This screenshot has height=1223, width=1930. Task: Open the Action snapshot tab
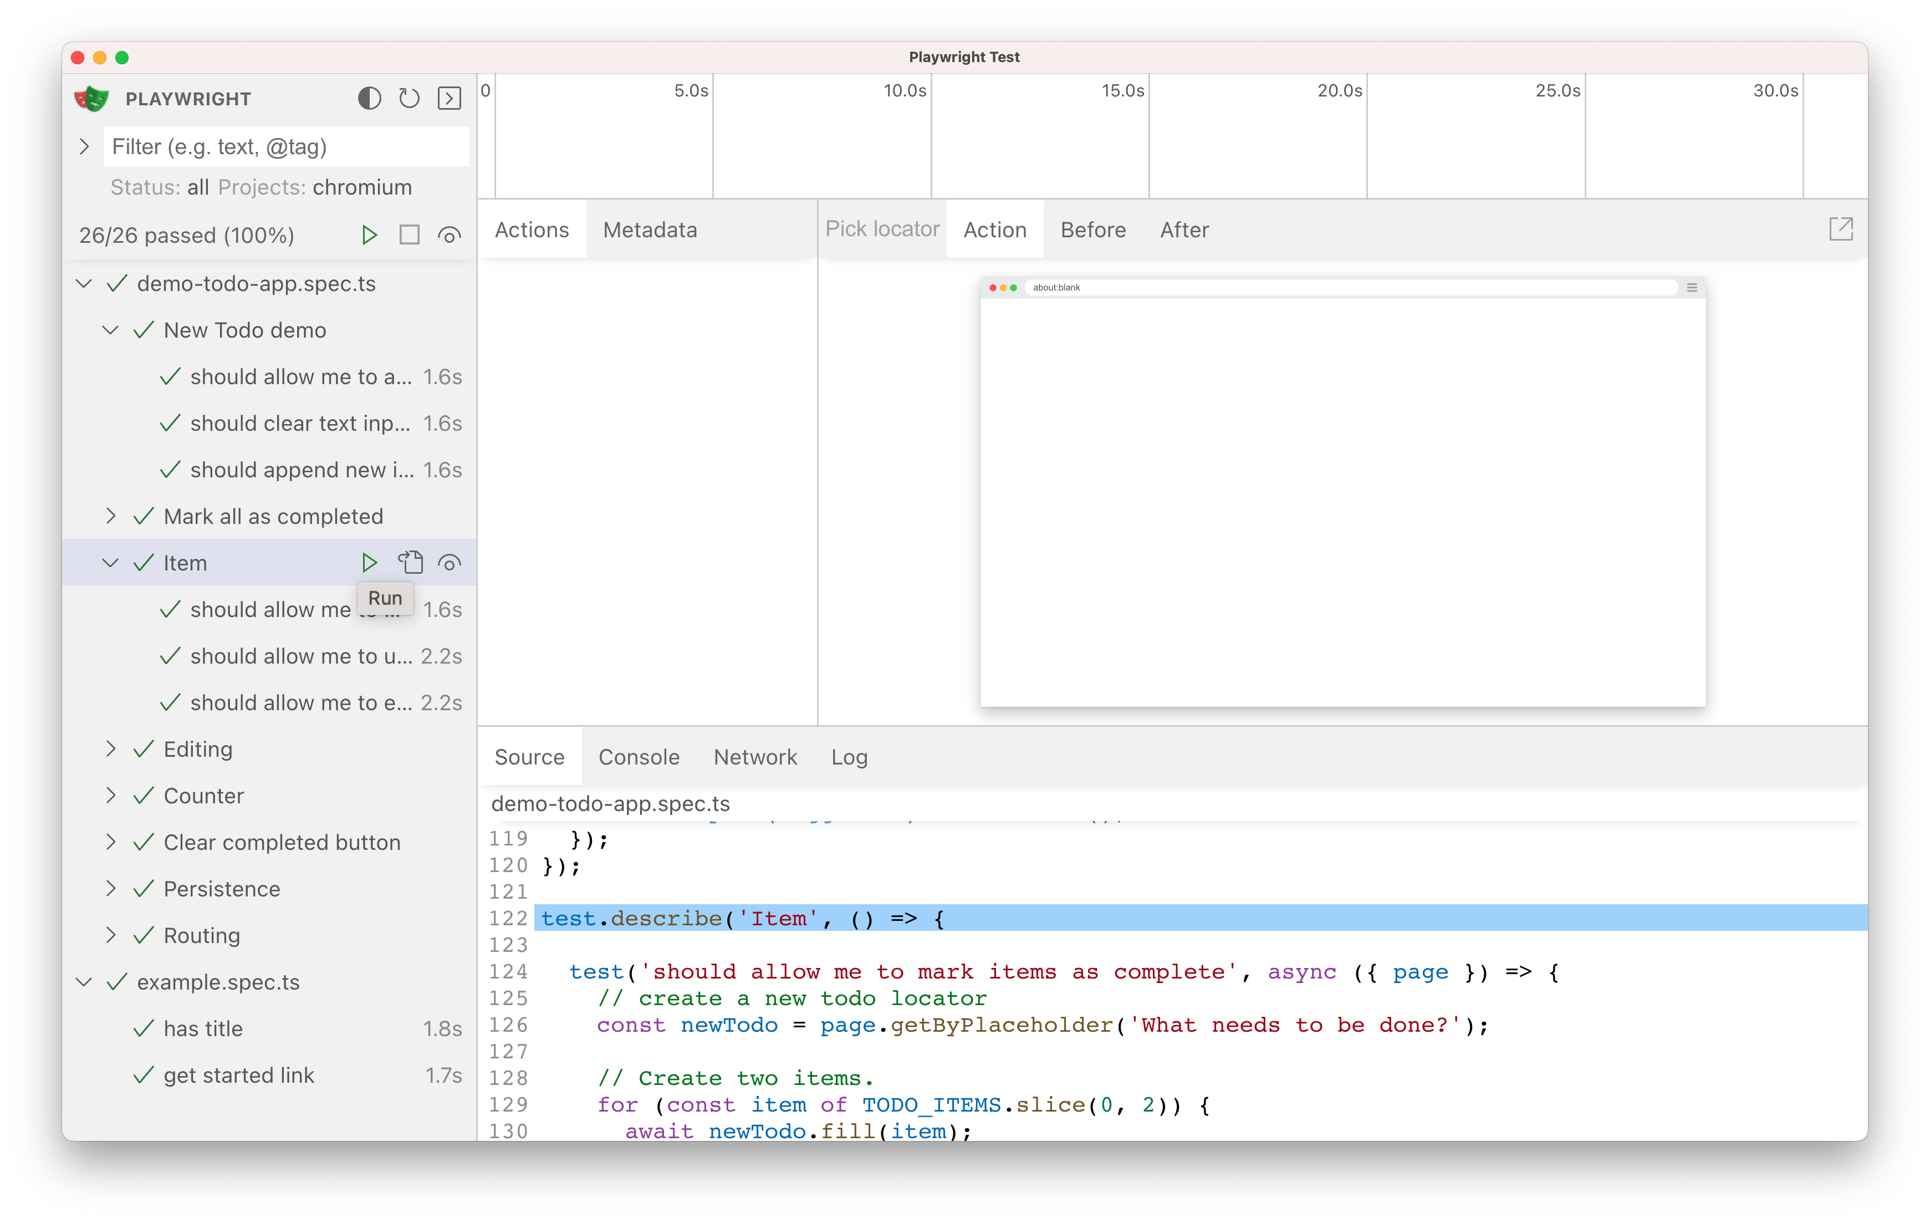point(994,229)
